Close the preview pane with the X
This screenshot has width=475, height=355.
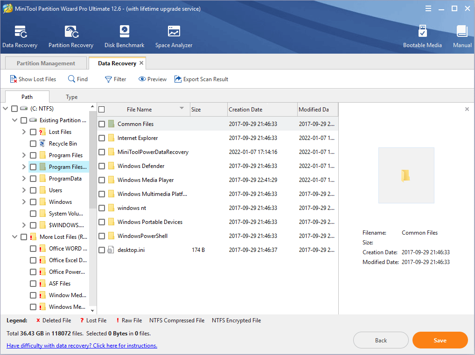(x=467, y=109)
